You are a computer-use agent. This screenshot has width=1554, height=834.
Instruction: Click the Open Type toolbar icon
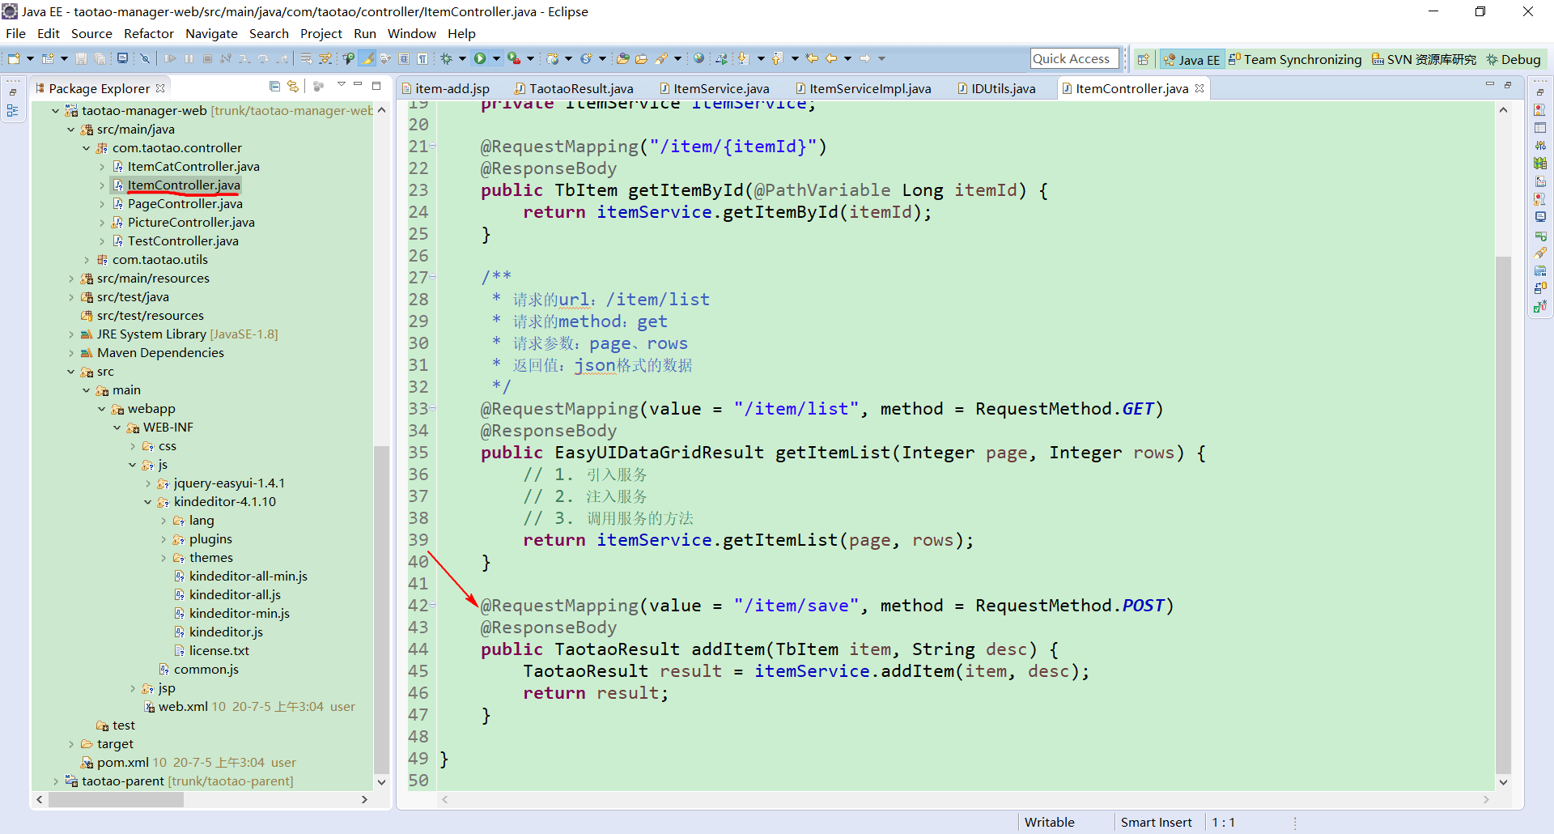tap(622, 58)
